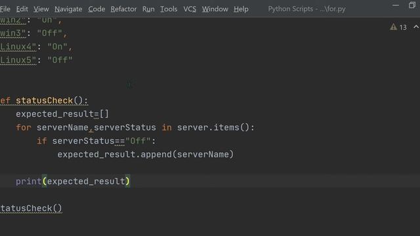
Task: Open the Edit menu
Action: [x=22, y=9]
